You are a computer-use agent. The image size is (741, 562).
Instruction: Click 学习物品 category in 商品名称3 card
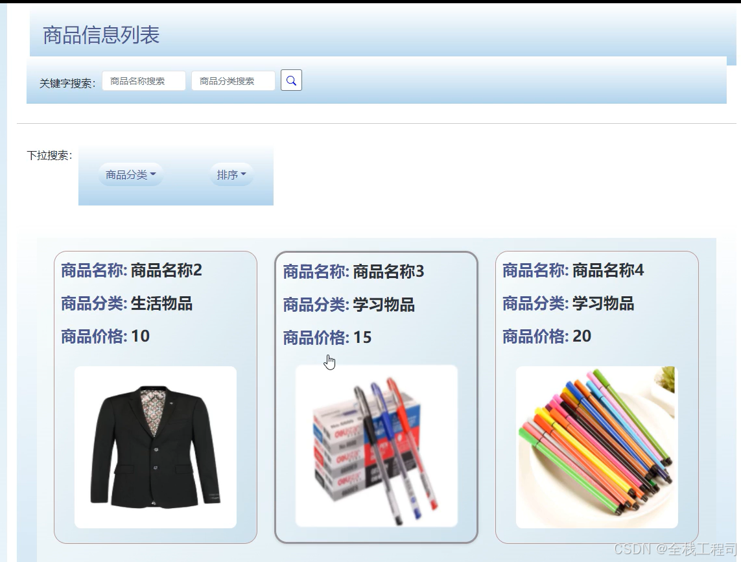coord(384,305)
